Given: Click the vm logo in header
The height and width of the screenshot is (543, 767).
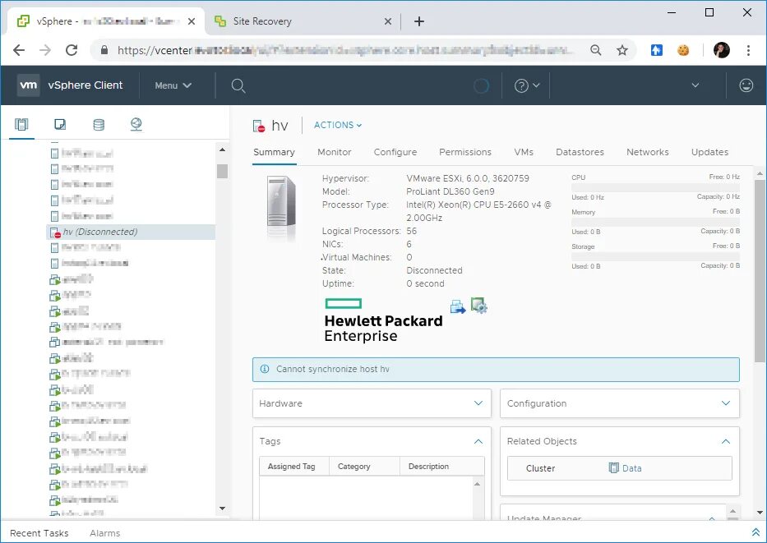Looking at the screenshot, I should tap(29, 85).
